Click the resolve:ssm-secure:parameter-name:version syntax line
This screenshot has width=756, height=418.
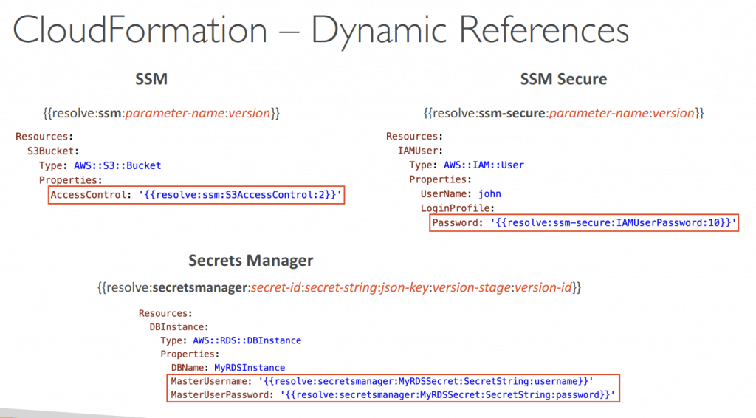click(x=563, y=113)
